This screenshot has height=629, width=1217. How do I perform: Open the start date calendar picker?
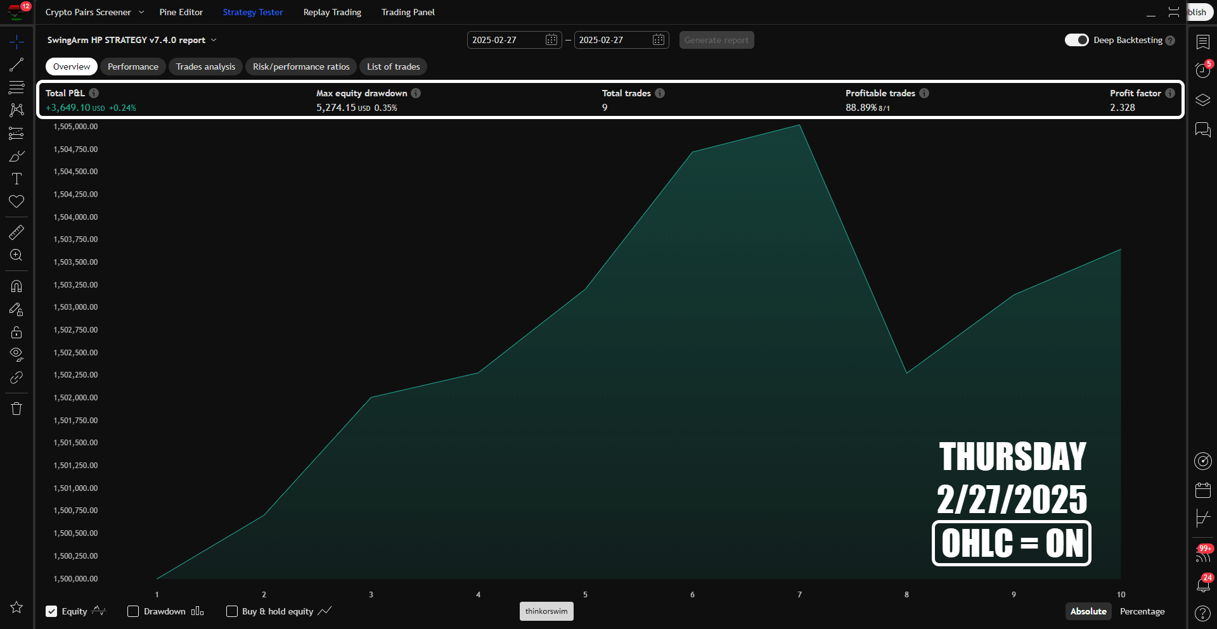coord(551,40)
